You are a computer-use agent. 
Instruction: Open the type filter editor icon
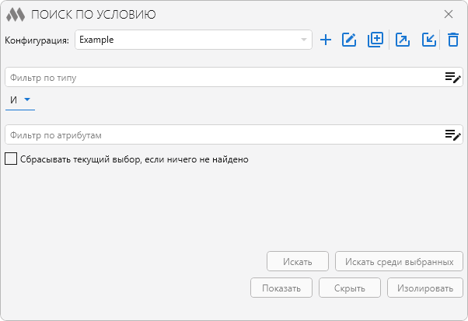point(452,77)
